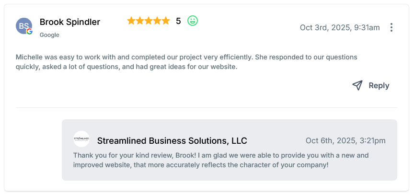Click the Google badge on the avatar
414x195 pixels.
(x=30, y=32)
